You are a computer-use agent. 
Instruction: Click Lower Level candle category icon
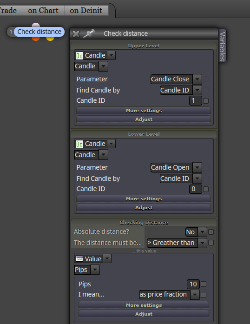coord(79,144)
